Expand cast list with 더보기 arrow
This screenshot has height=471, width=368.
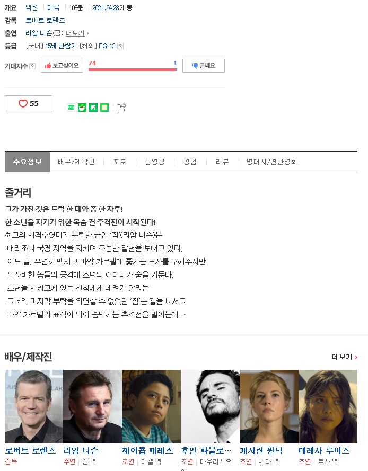click(77, 33)
